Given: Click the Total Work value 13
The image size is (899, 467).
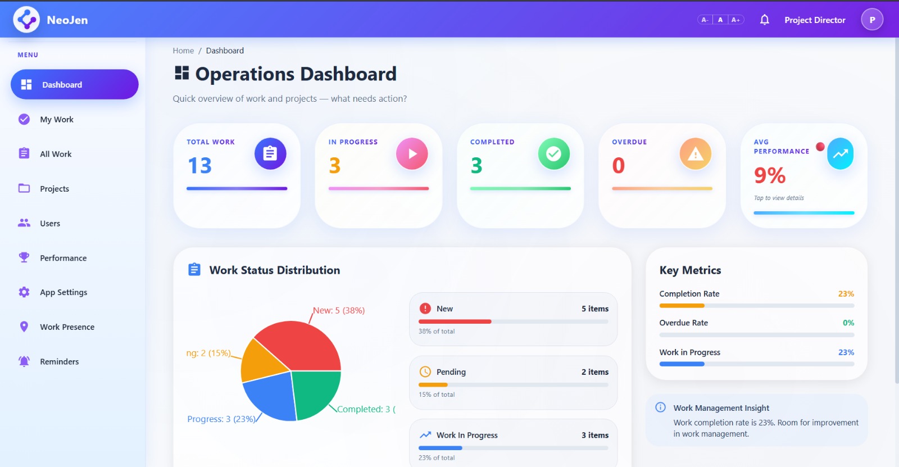Looking at the screenshot, I should (x=199, y=165).
